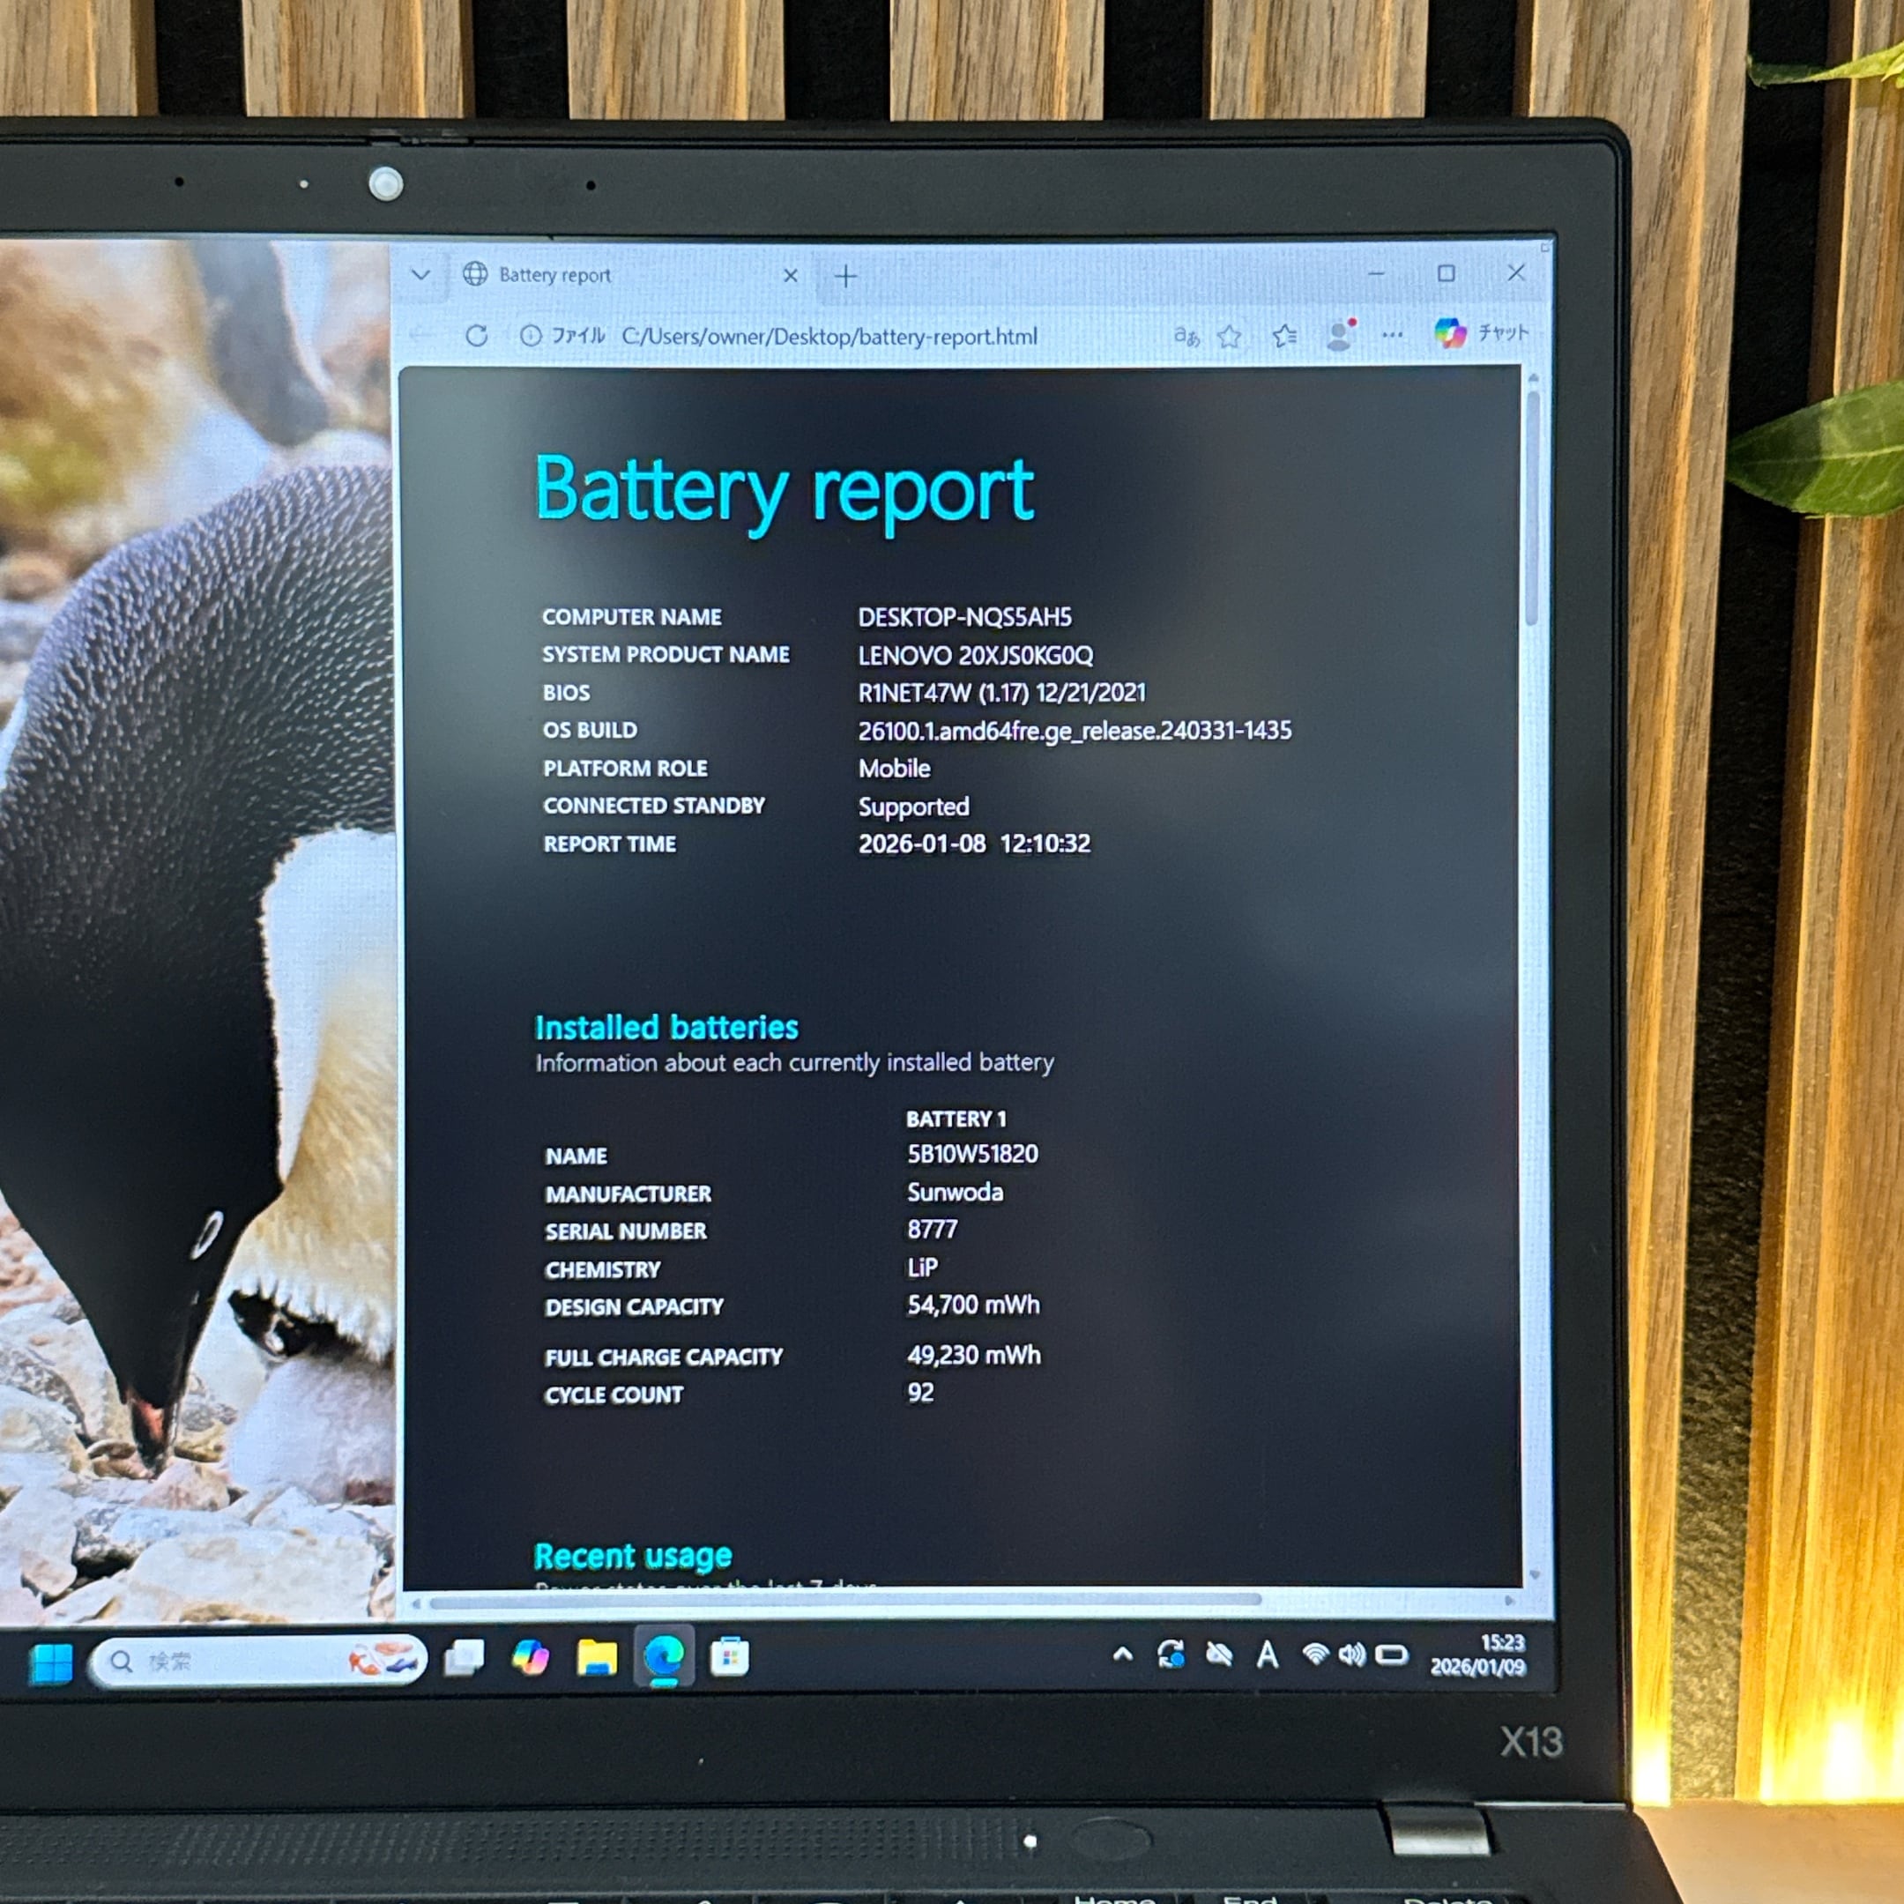
Task: Click the file info icon beside address
Action: coord(530,336)
